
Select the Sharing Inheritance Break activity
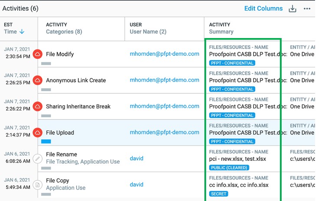pyautogui.click(x=78, y=106)
